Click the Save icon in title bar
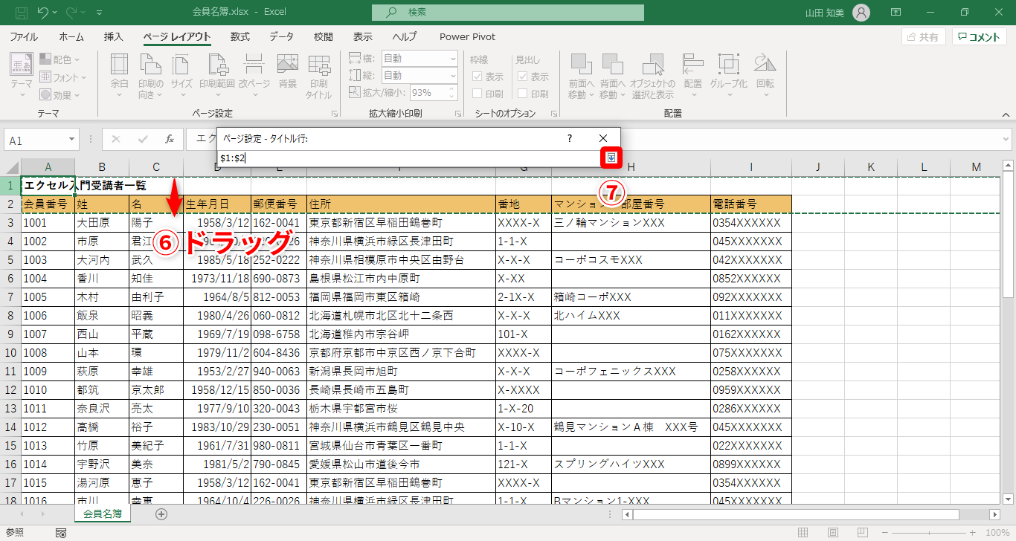The width and height of the screenshot is (1016, 541). click(22, 13)
